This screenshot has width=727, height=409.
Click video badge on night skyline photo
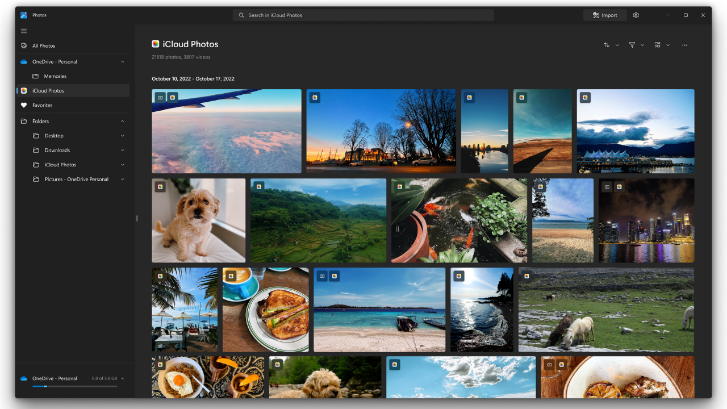pyautogui.click(x=607, y=187)
